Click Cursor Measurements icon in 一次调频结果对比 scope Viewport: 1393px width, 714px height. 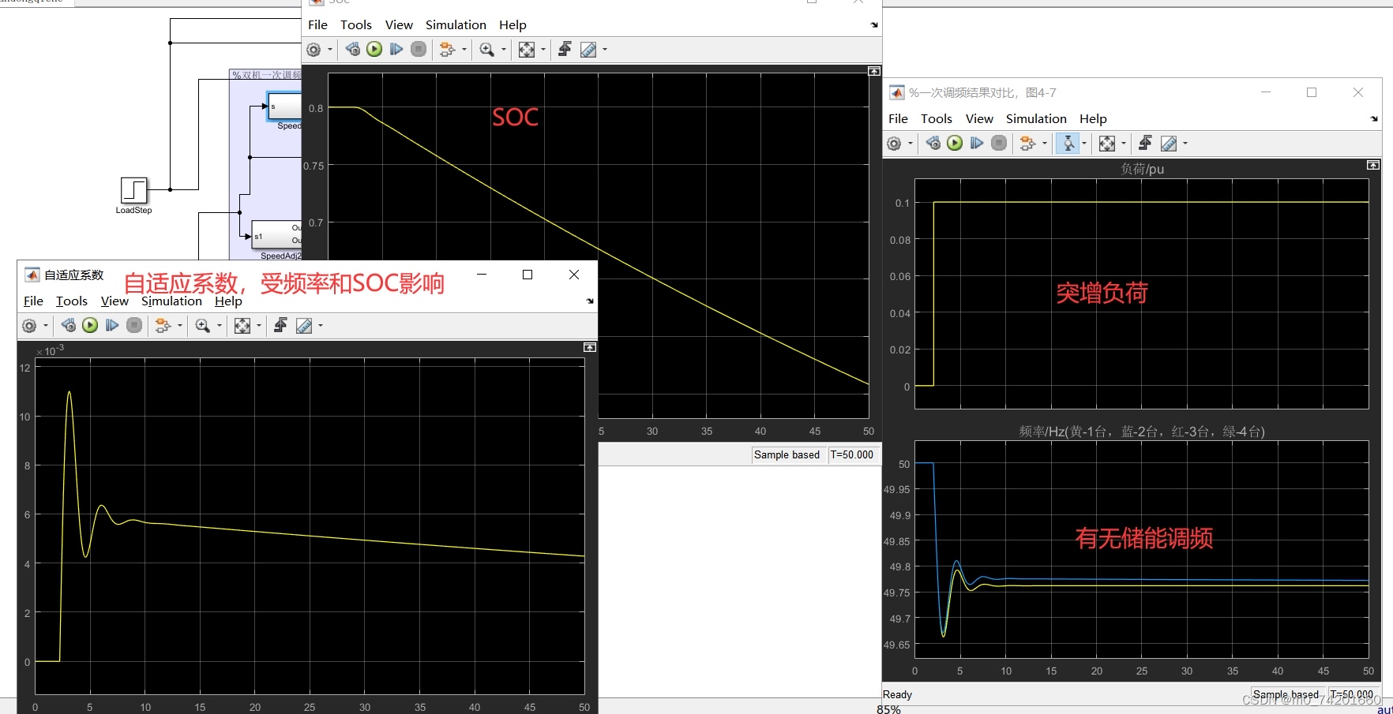[1168, 144]
